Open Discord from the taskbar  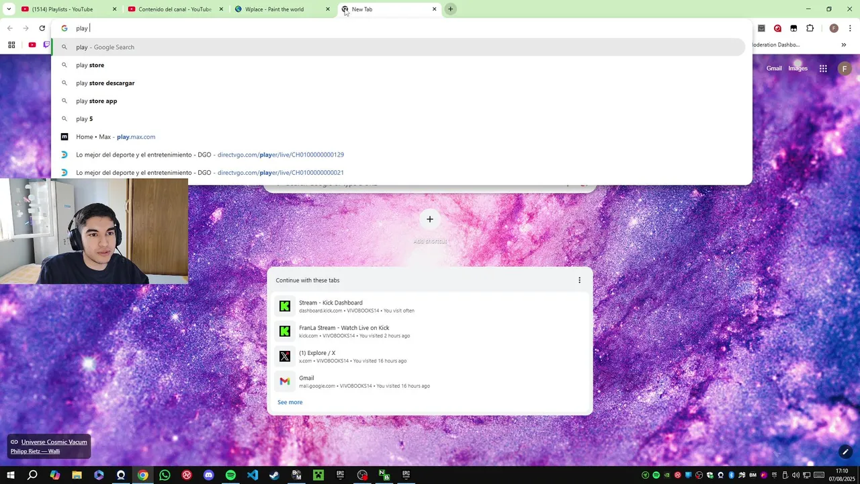click(208, 475)
